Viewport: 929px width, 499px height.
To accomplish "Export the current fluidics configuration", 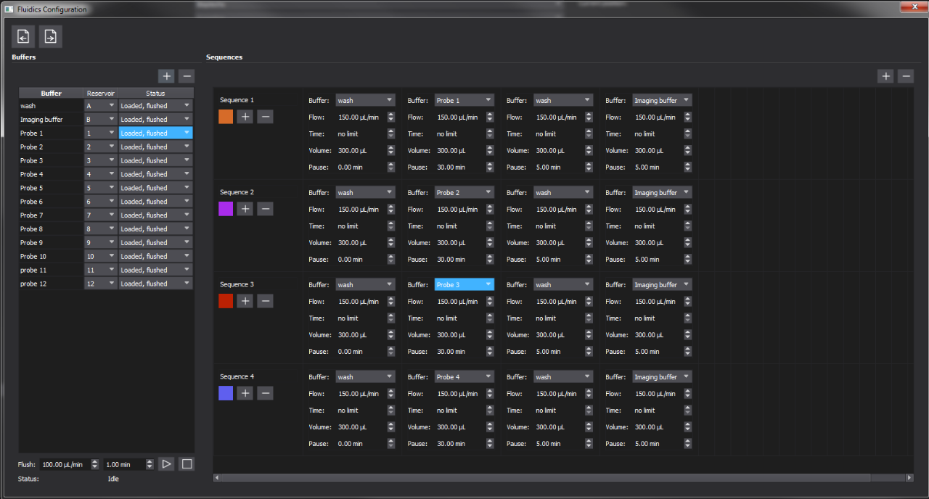I will point(50,36).
